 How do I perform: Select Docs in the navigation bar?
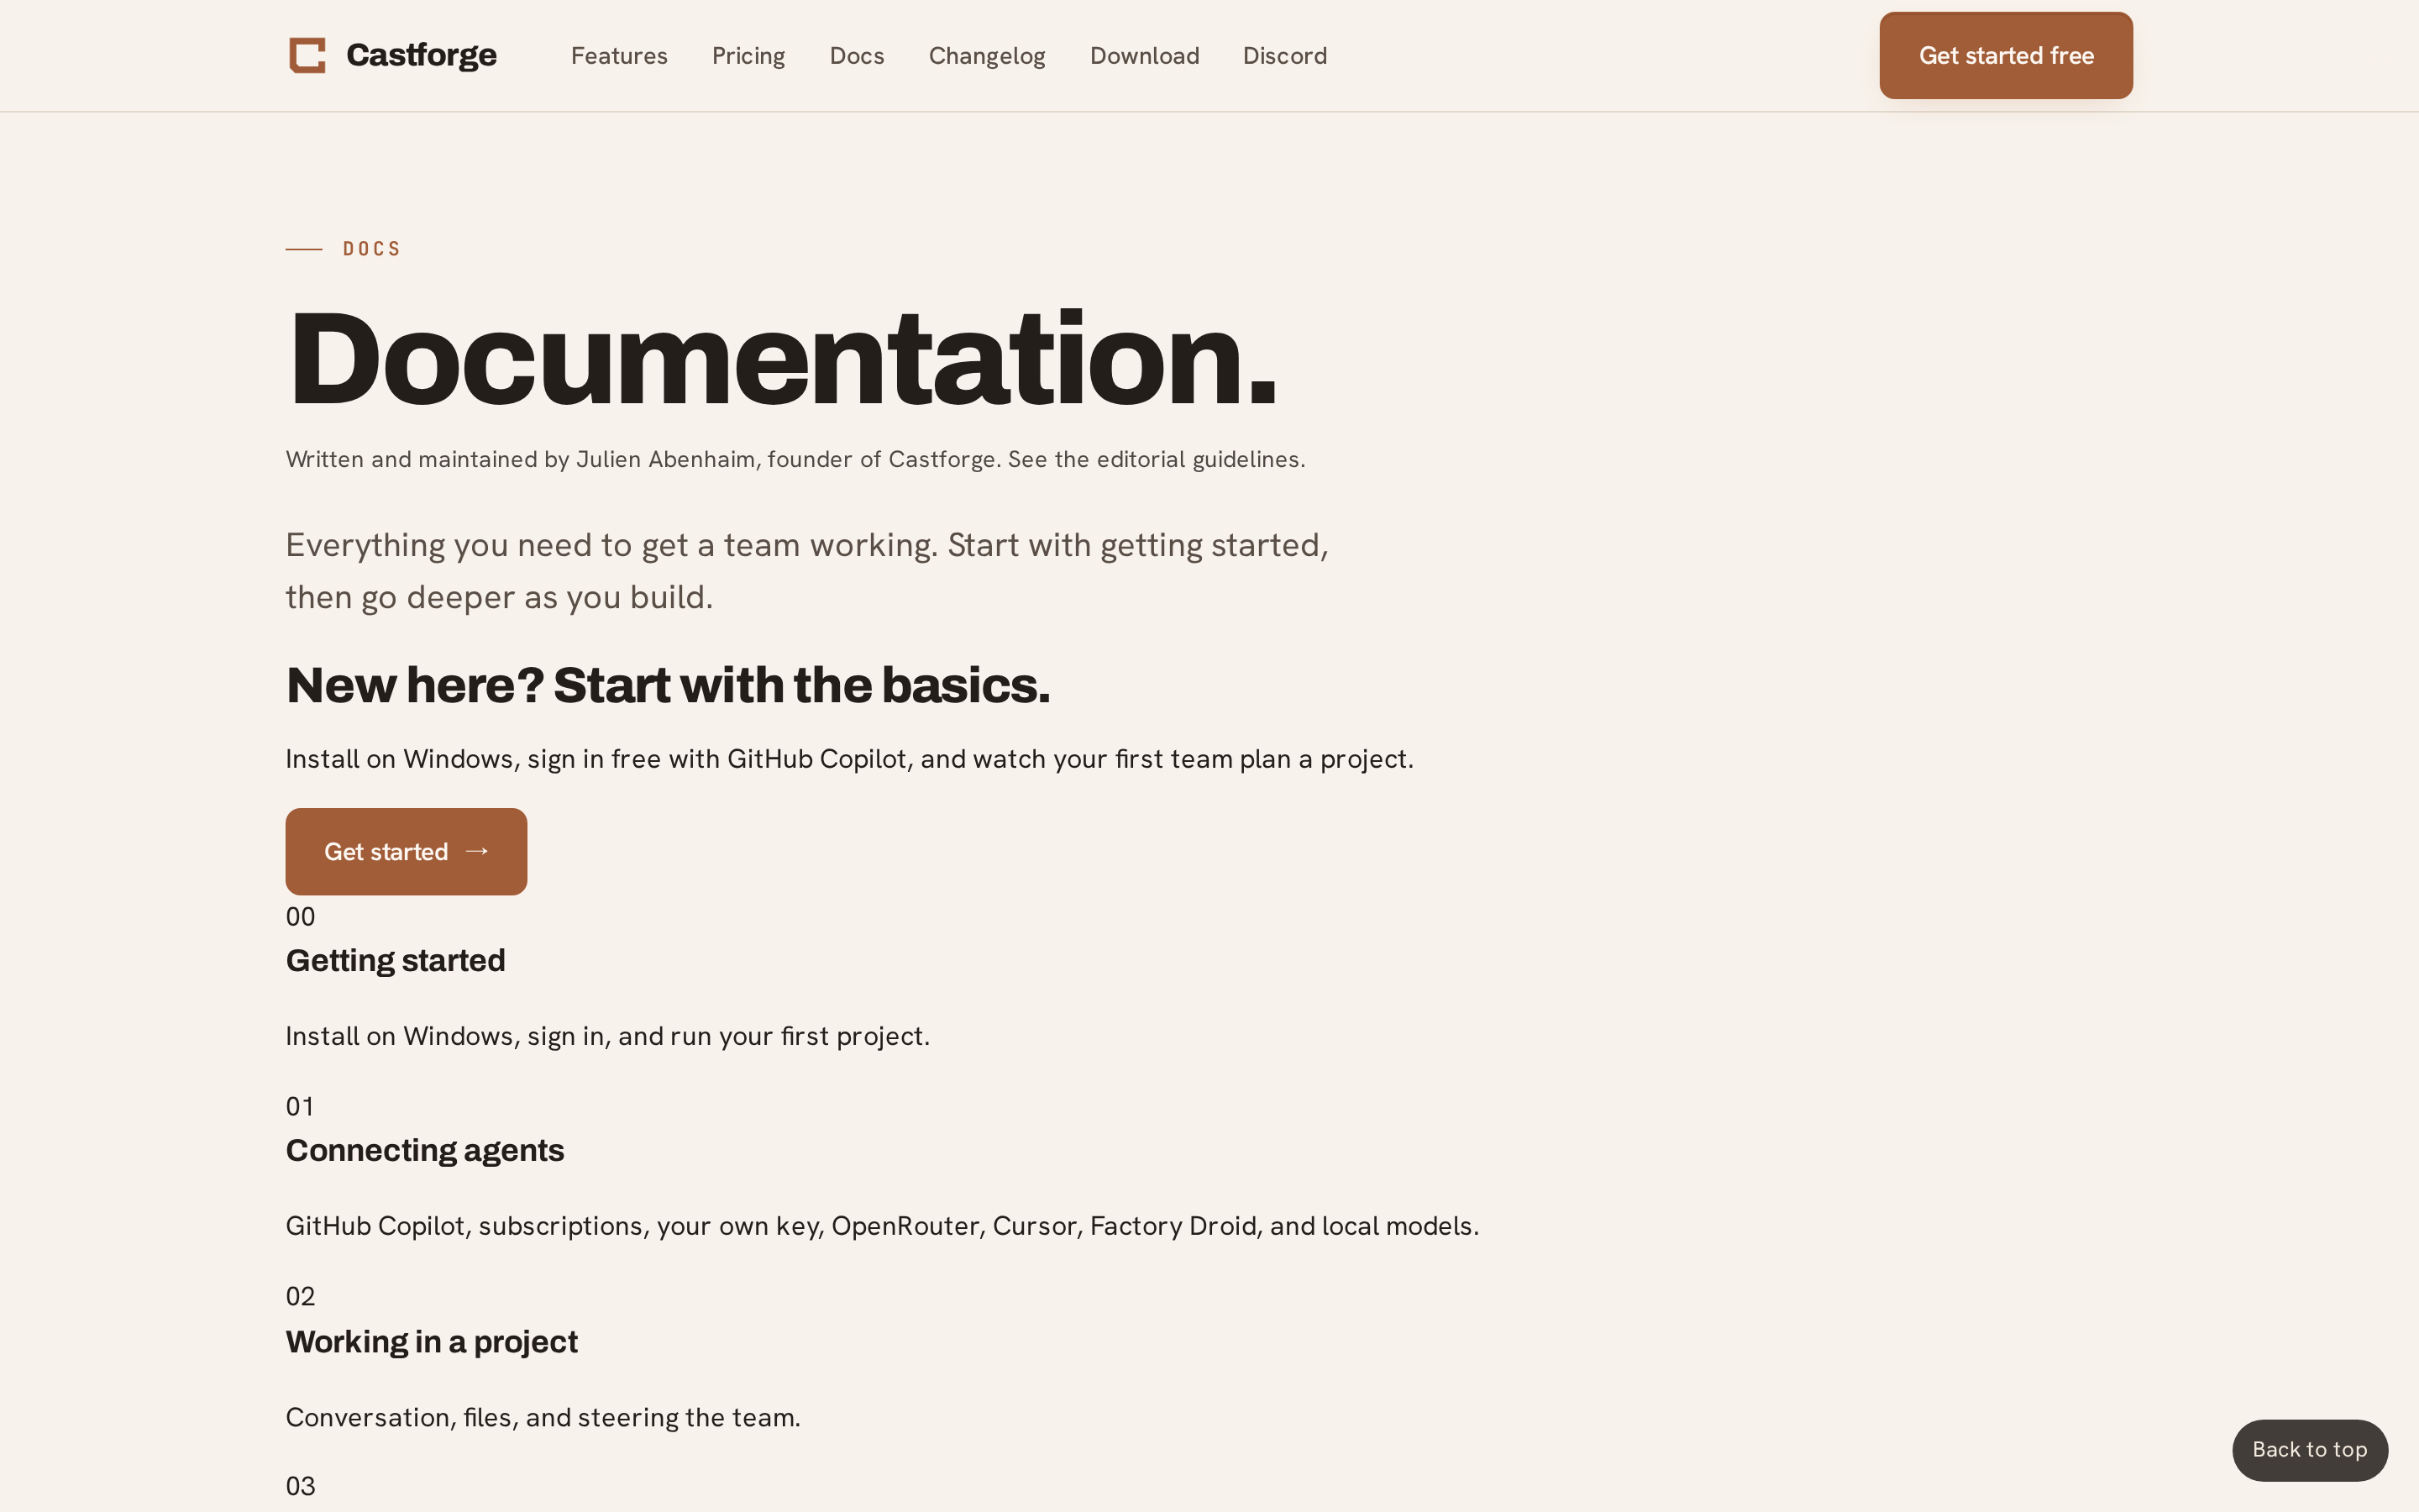click(857, 56)
